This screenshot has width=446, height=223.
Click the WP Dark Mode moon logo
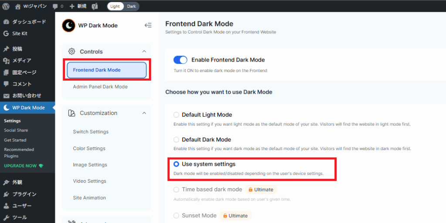68,26
